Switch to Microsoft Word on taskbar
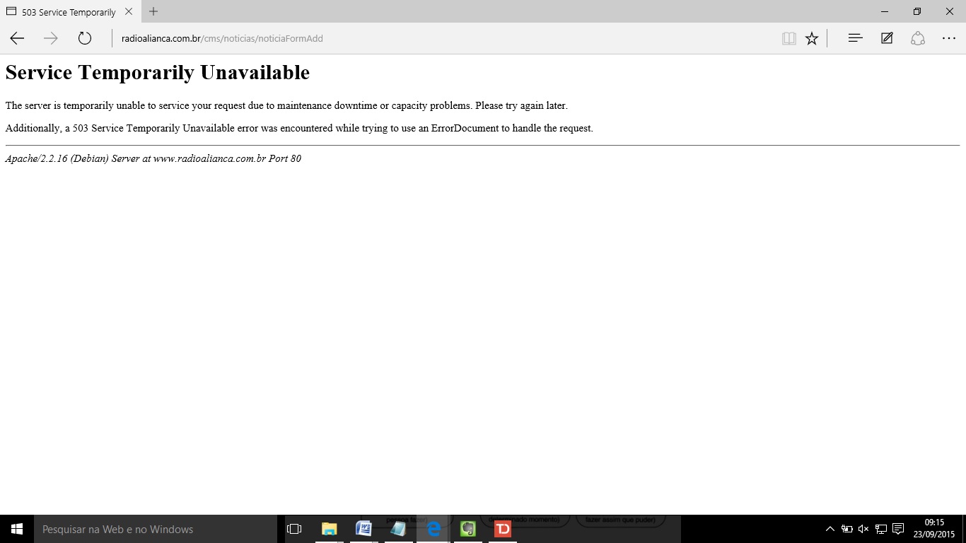The height and width of the screenshot is (543, 966). 363,529
